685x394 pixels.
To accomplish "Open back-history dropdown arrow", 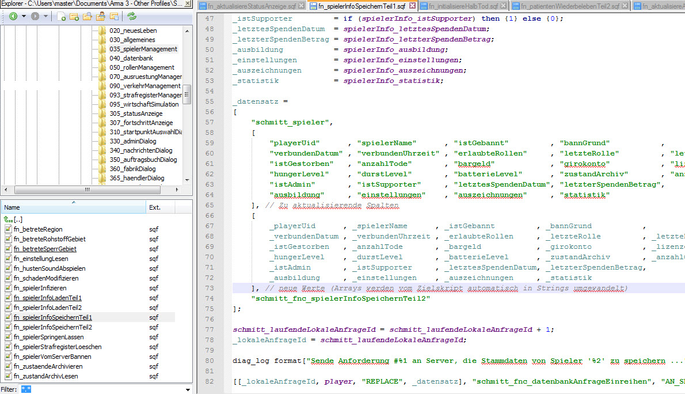I will coord(24,16).
